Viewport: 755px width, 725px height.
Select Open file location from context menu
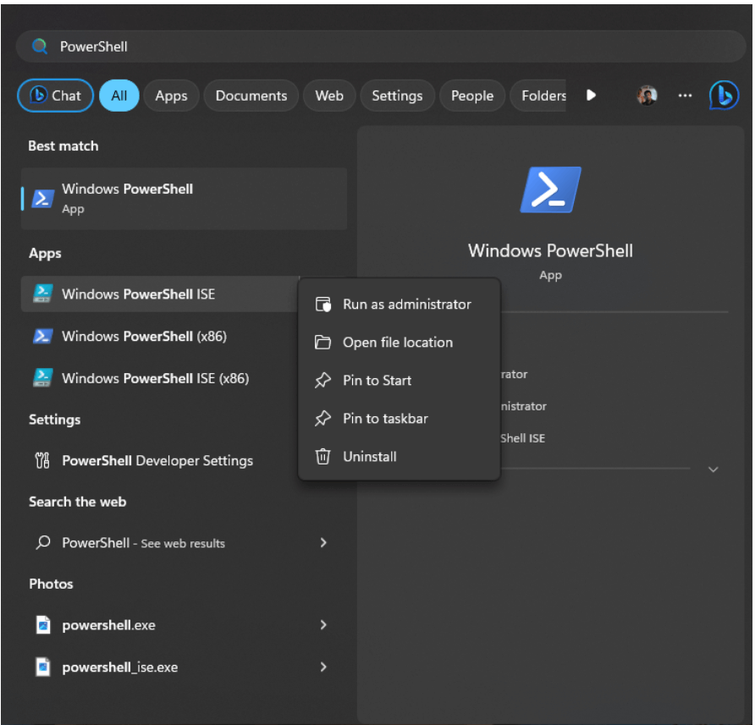[x=396, y=342]
